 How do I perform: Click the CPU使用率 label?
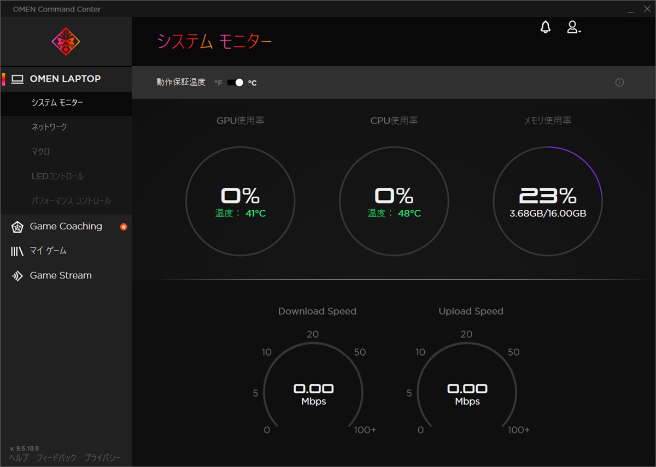(x=394, y=121)
